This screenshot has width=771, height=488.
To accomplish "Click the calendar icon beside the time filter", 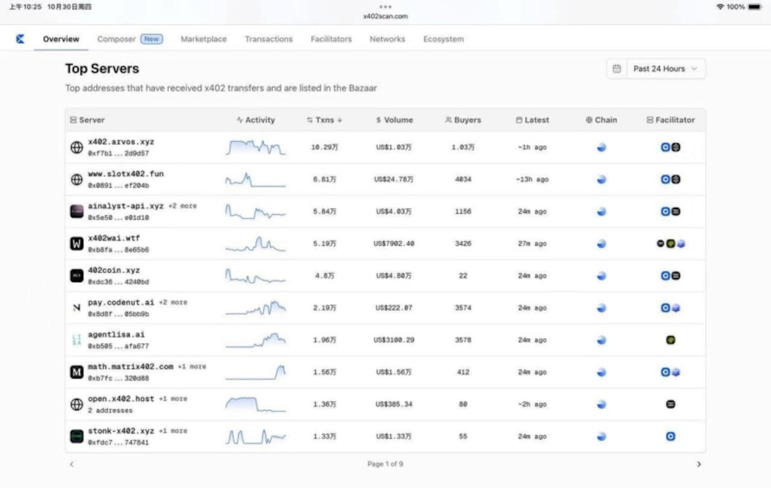I will point(616,69).
